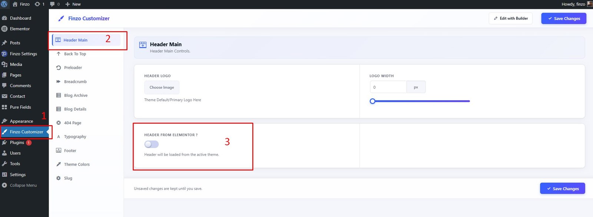Click the Media icon
This screenshot has height=217, width=593.
pyautogui.click(x=4, y=64)
